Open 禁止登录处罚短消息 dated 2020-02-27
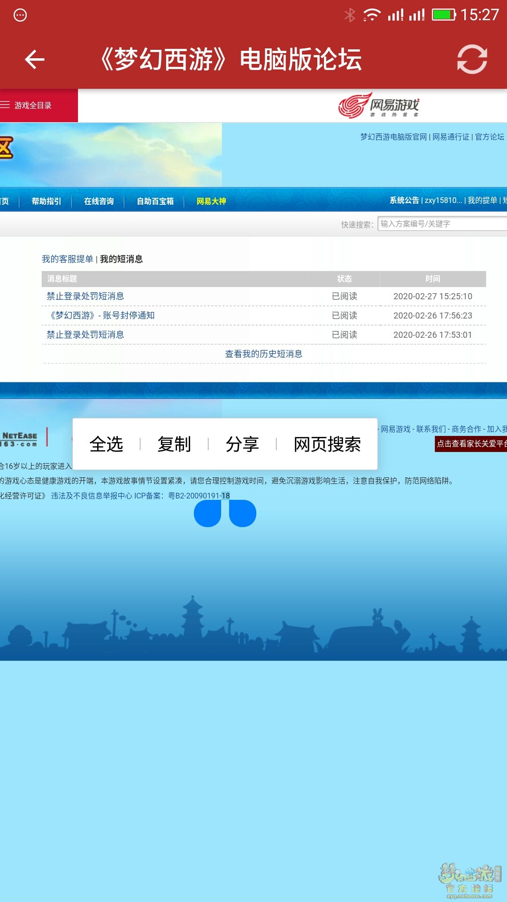This screenshot has width=507, height=902. (85, 296)
